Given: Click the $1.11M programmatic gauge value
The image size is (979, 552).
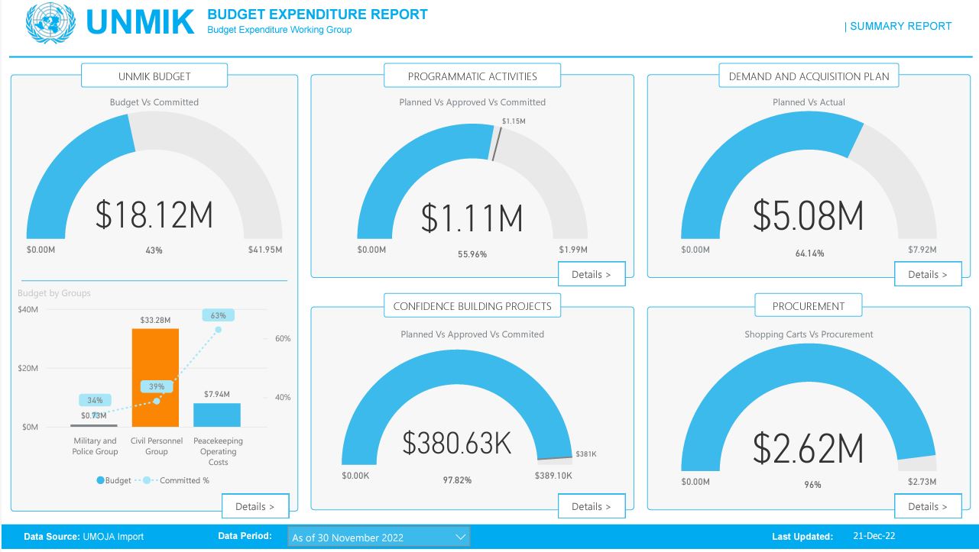Looking at the screenshot, I should [x=472, y=218].
